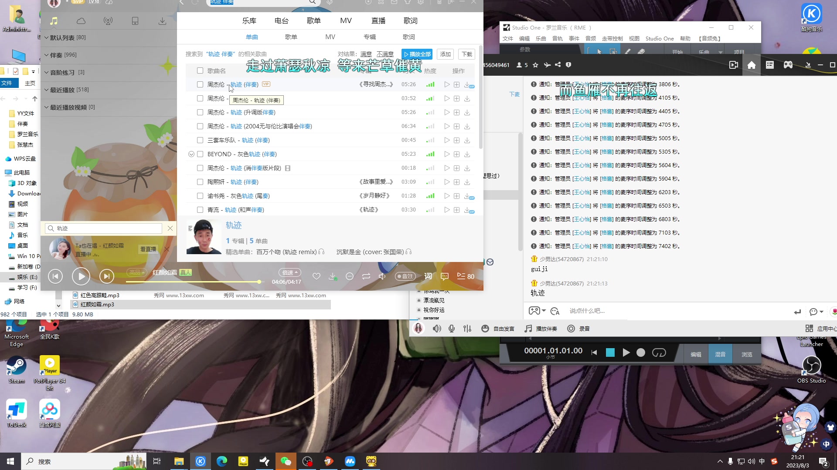Tick the 歌曲名 select-all checkbox
The height and width of the screenshot is (470, 837).
click(x=200, y=70)
